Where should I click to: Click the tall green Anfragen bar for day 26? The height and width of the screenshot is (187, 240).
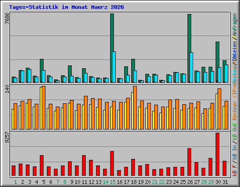coord(189,48)
